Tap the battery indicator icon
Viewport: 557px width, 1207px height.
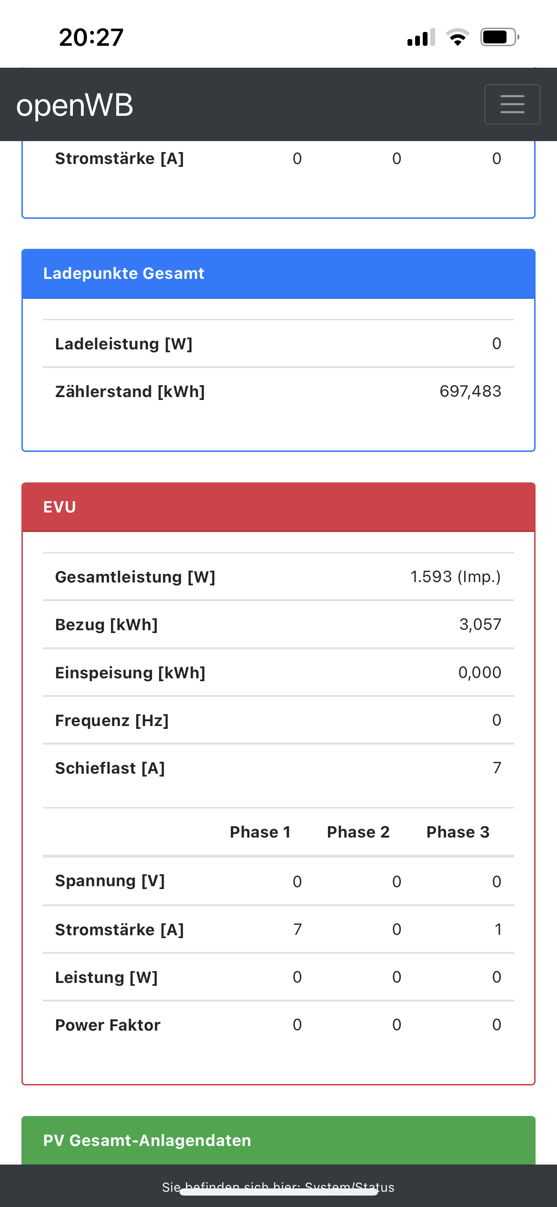[x=499, y=37]
